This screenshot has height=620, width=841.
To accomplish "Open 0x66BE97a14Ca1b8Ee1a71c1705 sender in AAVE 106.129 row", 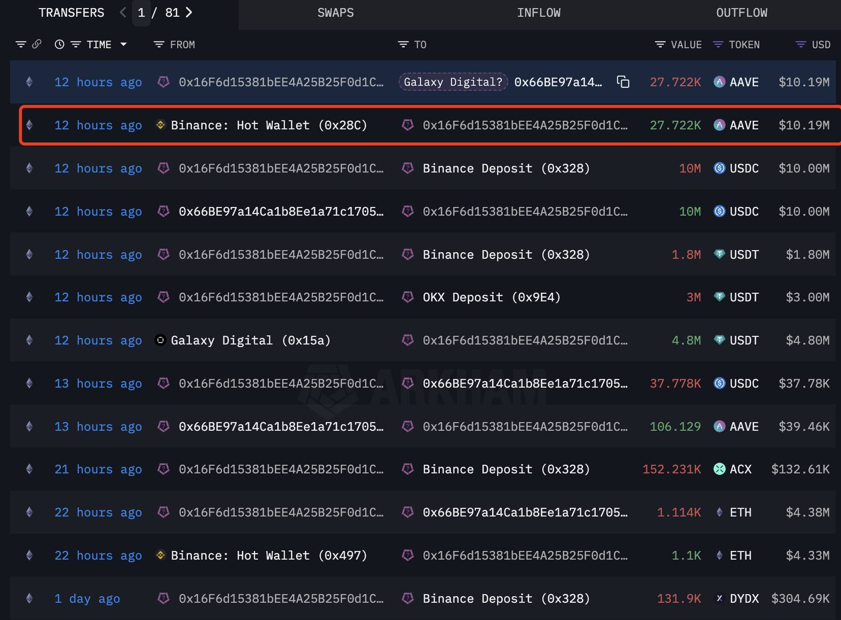I will tap(281, 427).
